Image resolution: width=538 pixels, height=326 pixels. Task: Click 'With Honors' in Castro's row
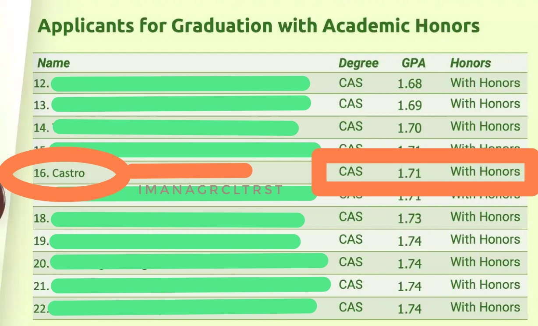point(485,171)
